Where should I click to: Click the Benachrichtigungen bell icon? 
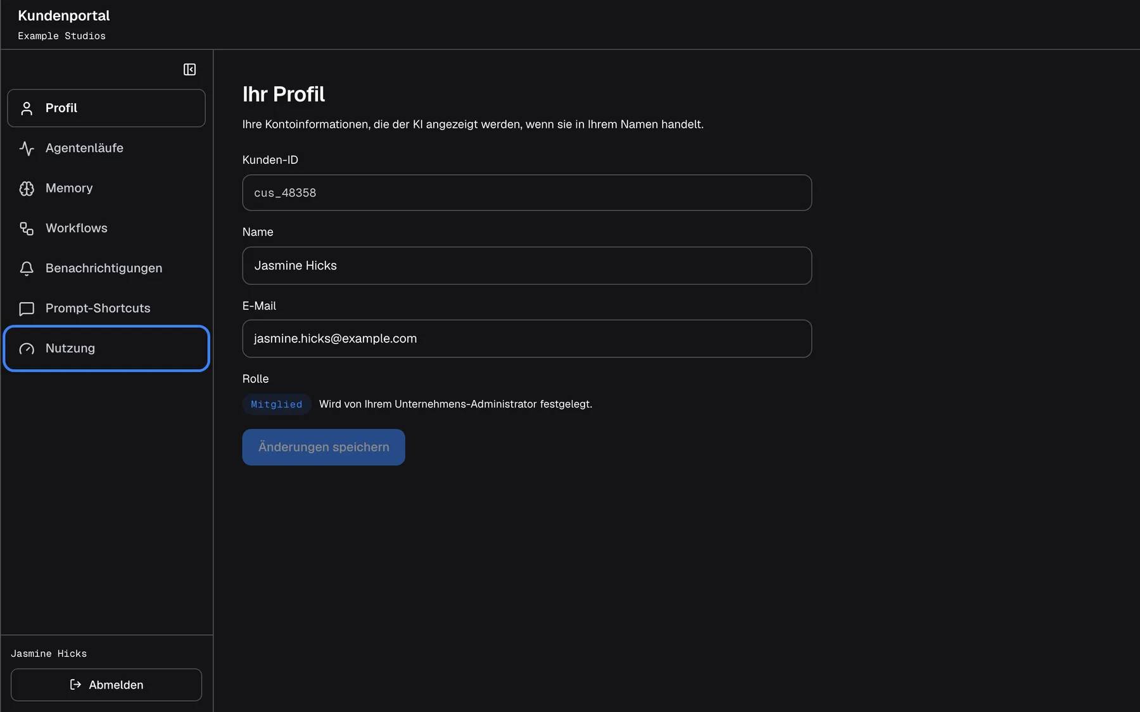pyautogui.click(x=27, y=268)
